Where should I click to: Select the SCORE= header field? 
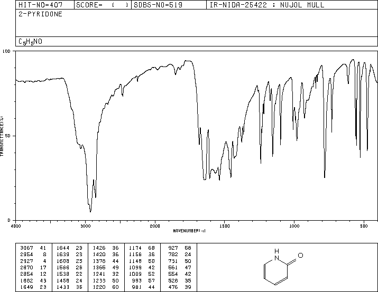click(102, 5)
